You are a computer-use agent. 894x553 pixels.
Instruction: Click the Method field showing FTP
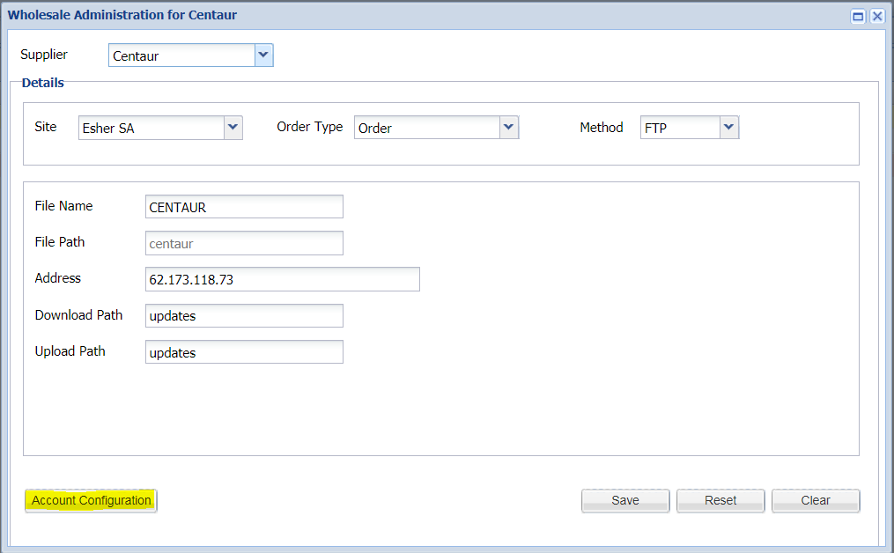pyautogui.click(x=681, y=128)
